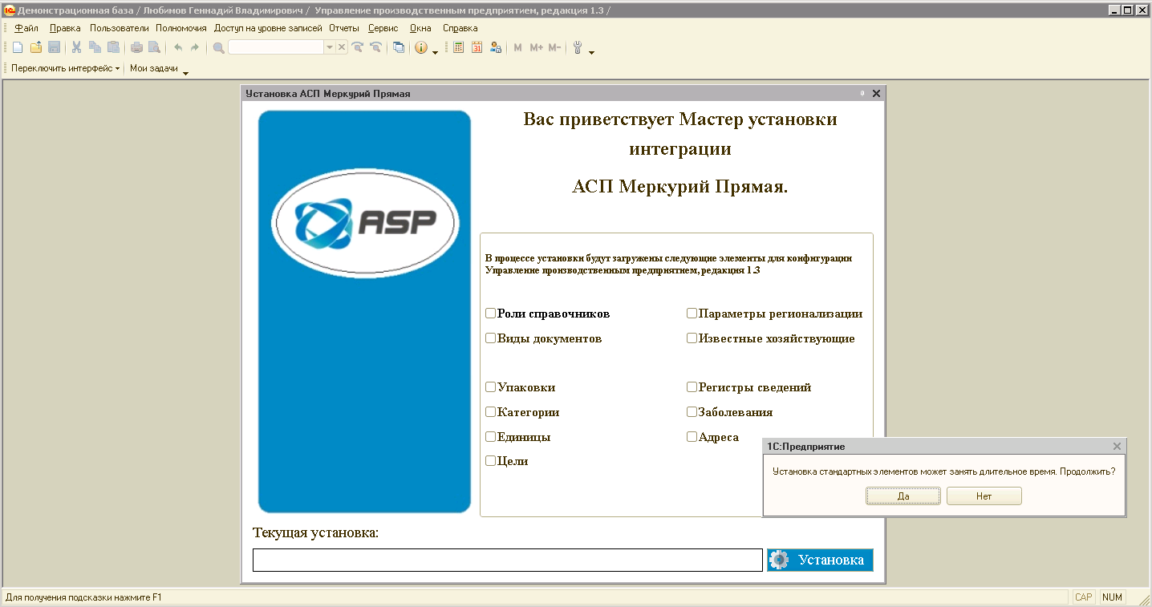The height and width of the screenshot is (607, 1152).
Task: Check the Адреса checkbox
Action: [x=692, y=437]
